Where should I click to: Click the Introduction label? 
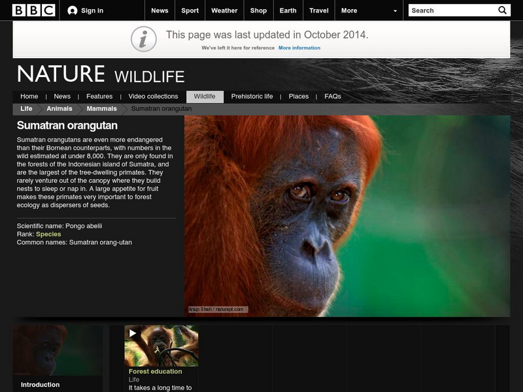click(40, 385)
